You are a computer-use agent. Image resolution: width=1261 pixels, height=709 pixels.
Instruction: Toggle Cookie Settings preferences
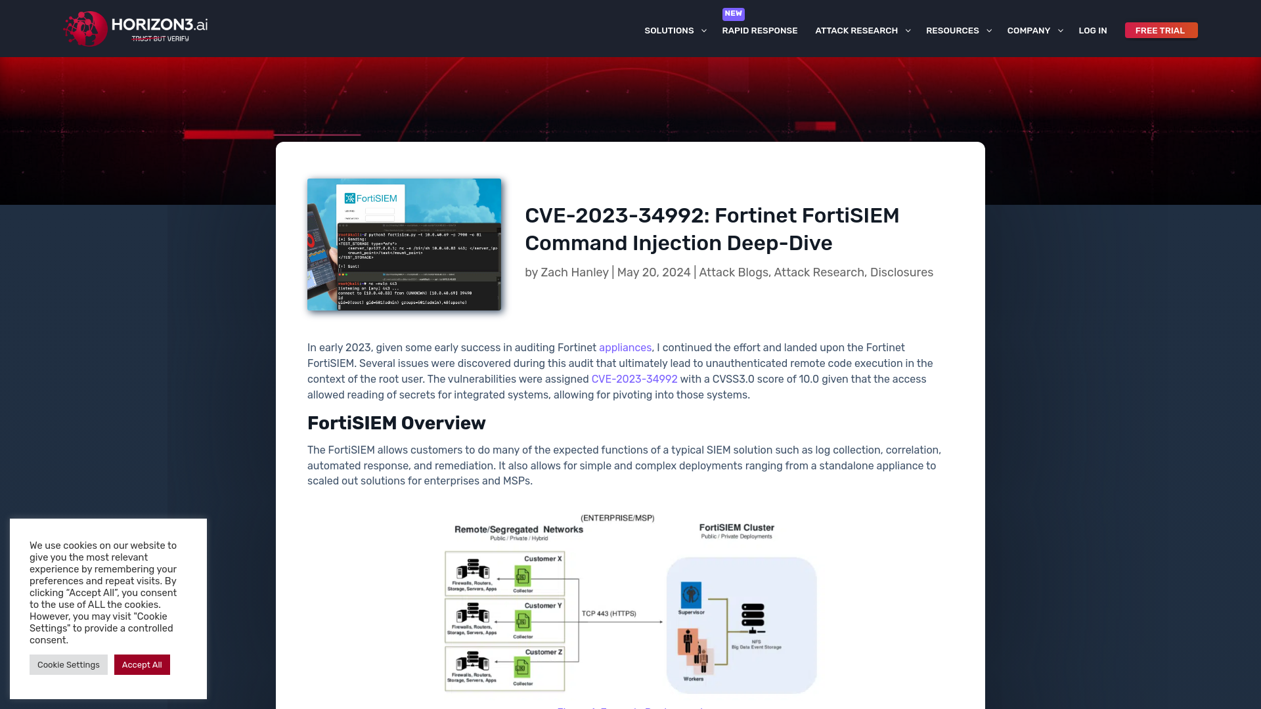(68, 665)
